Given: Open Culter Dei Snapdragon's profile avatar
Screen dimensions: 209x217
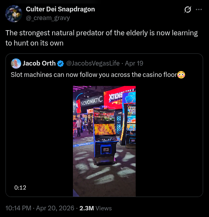Looking at the screenshot, I should [x=14, y=14].
